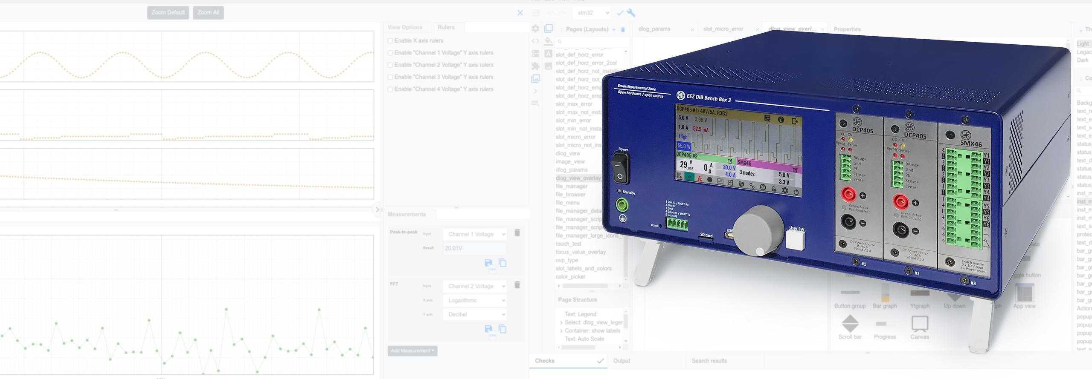Viewport: 1092px width, 379px height.
Task: Click the wrench build icon
Action: click(x=631, y=13)
